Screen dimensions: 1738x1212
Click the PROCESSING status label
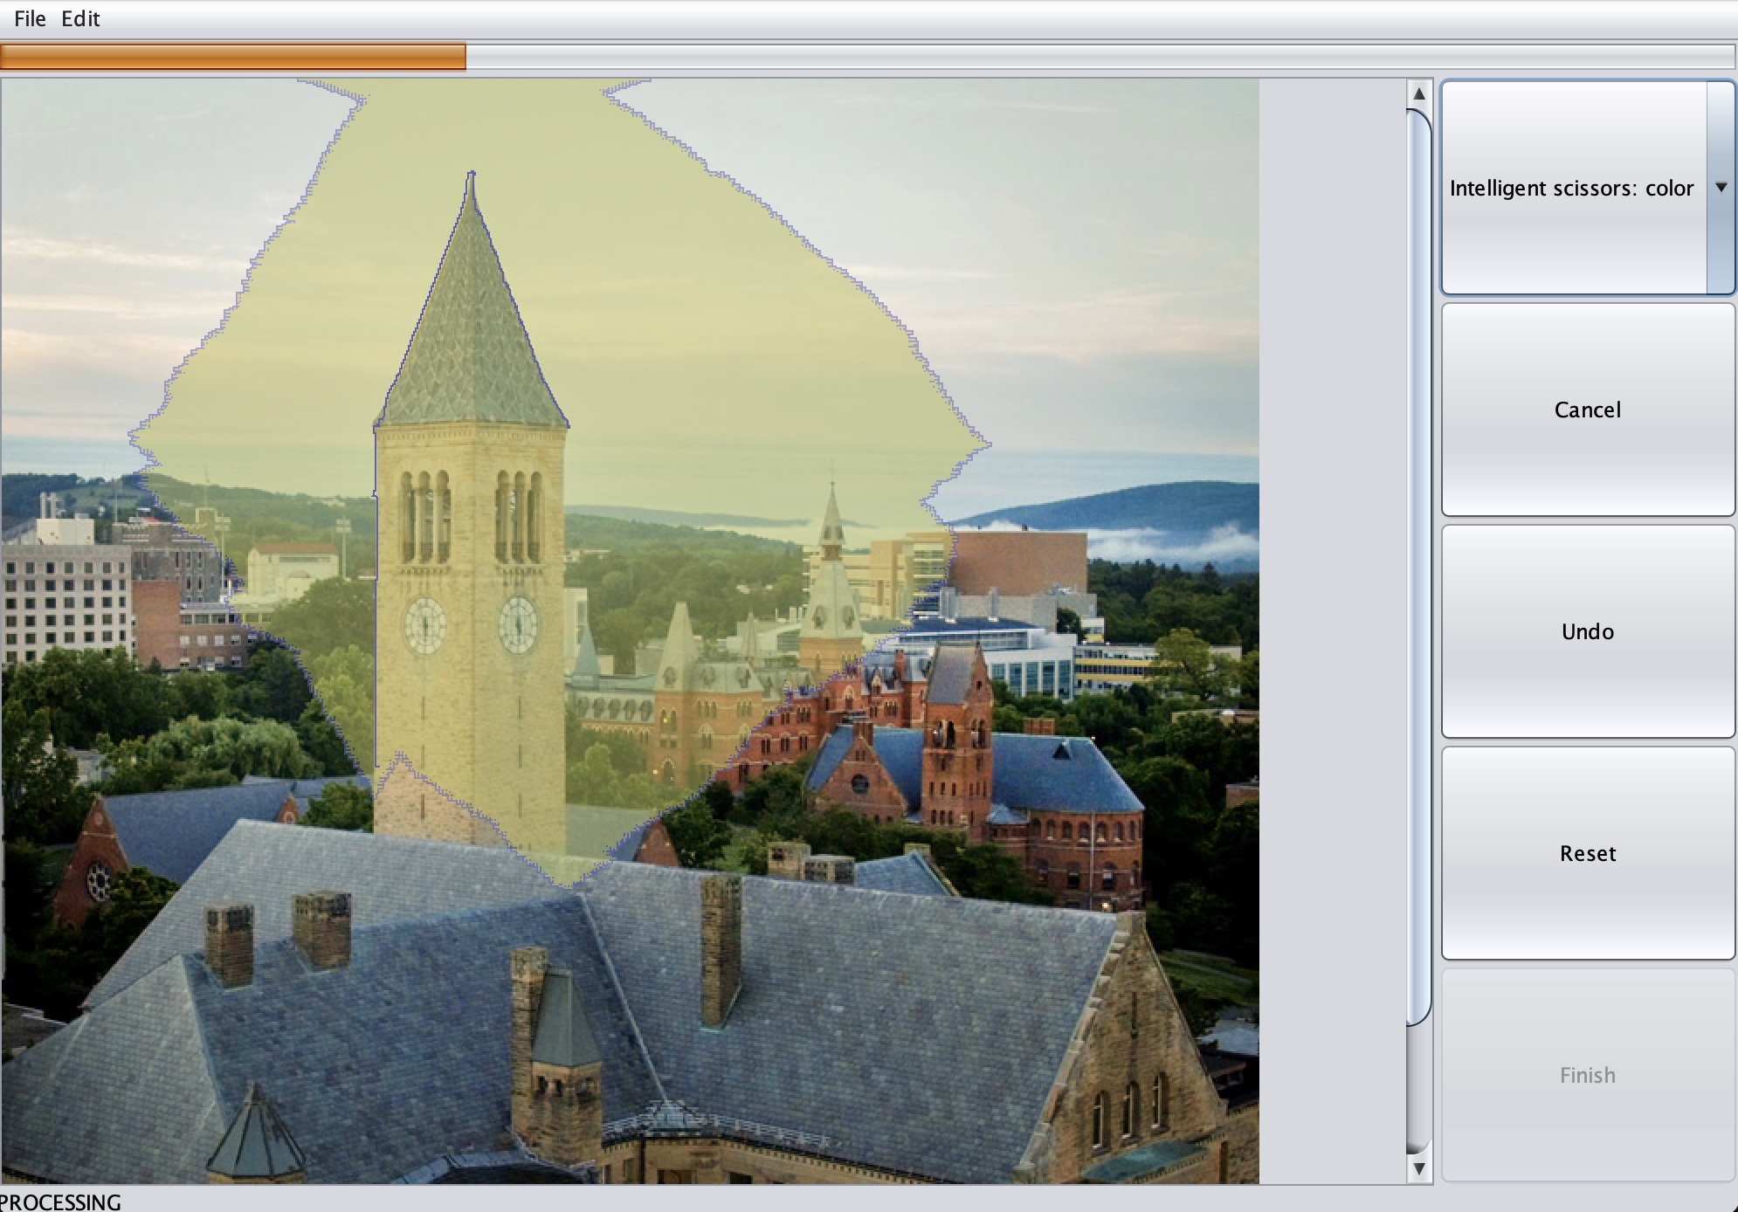point(61,1202)
